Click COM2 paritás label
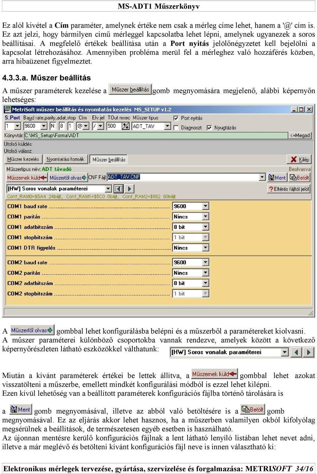 pyautogui.click(x=24, y=273)
